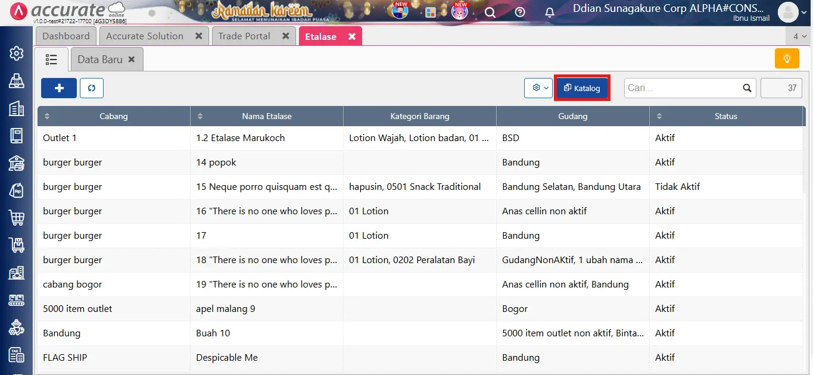Open the notifications bell
Image resolution: width=813 pixels, height=375 pixels.
(549, 12)
